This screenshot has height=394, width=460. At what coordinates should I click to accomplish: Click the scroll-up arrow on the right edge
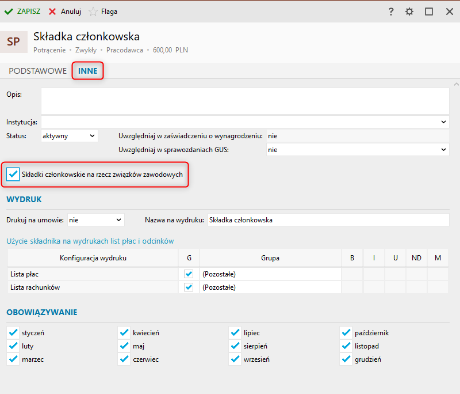pyautogui.click(x=456, y=84)
